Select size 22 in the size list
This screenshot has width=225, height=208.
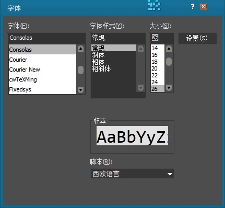(158, 75)
